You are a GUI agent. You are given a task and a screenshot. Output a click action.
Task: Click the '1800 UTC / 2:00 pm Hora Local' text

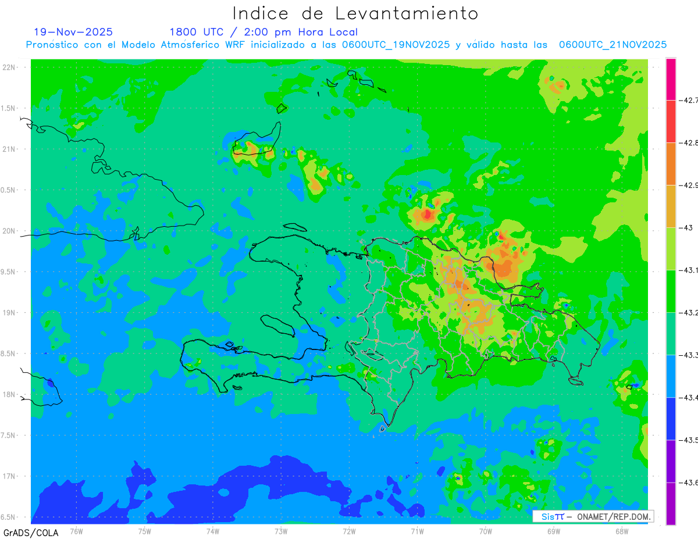click(x=263, y=32)
